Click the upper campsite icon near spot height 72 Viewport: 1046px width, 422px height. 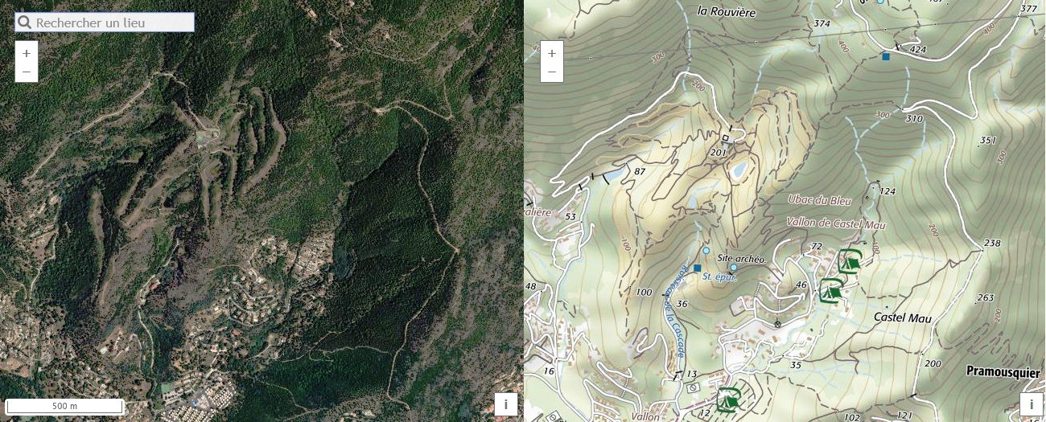tap(850, 261)
